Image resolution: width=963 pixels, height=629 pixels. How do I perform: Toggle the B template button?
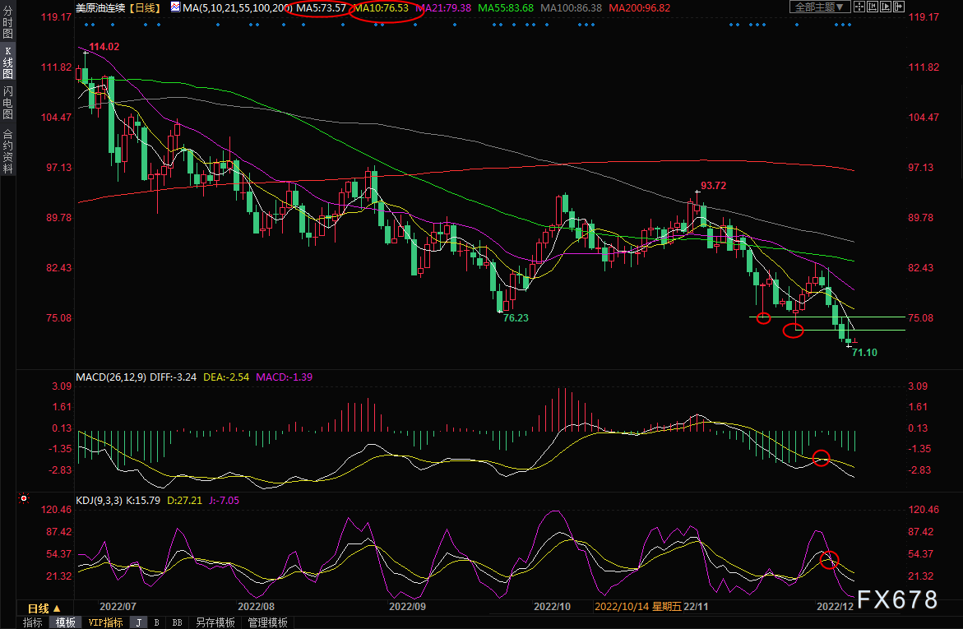(156, 622)
